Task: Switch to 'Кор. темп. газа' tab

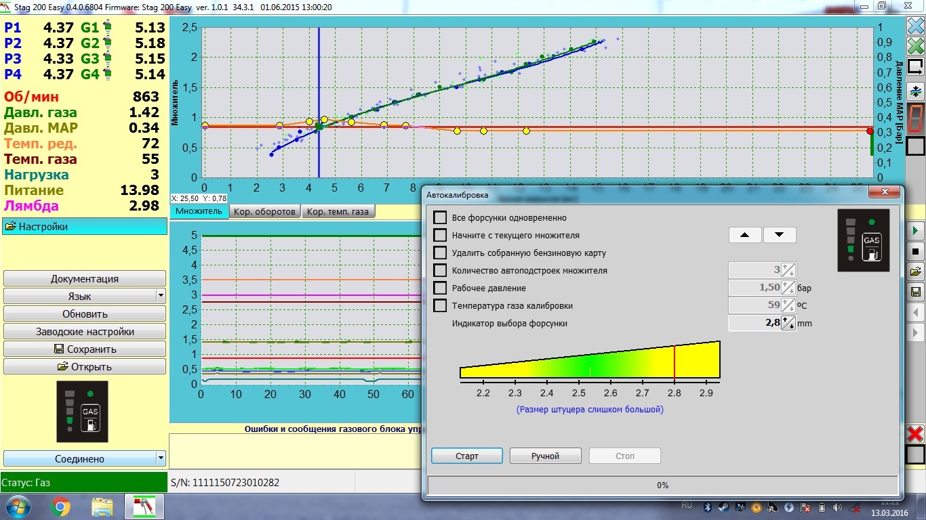Action: 338,211
